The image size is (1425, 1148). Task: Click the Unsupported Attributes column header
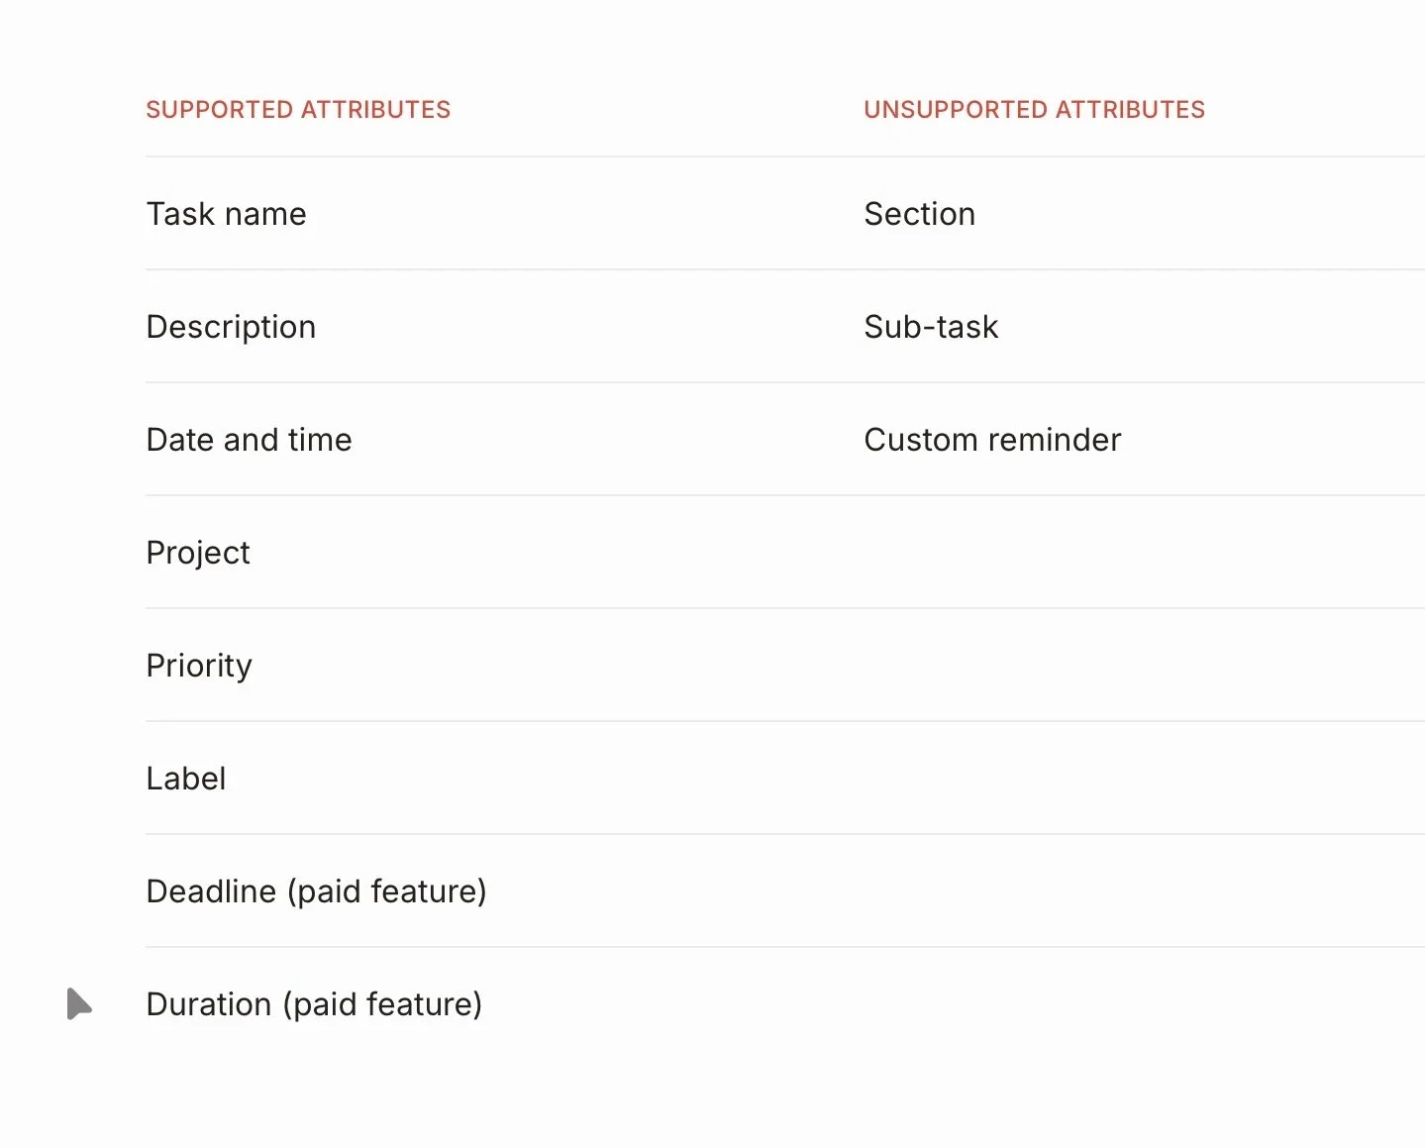[x=1034, y=110]
